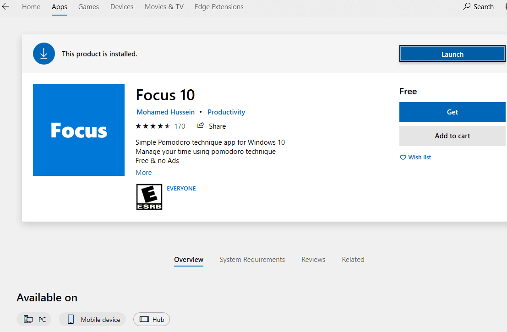Show the Reviews section
Viewport: 507px width, 332px height.
pyautogui.click(x=313, y=260)
